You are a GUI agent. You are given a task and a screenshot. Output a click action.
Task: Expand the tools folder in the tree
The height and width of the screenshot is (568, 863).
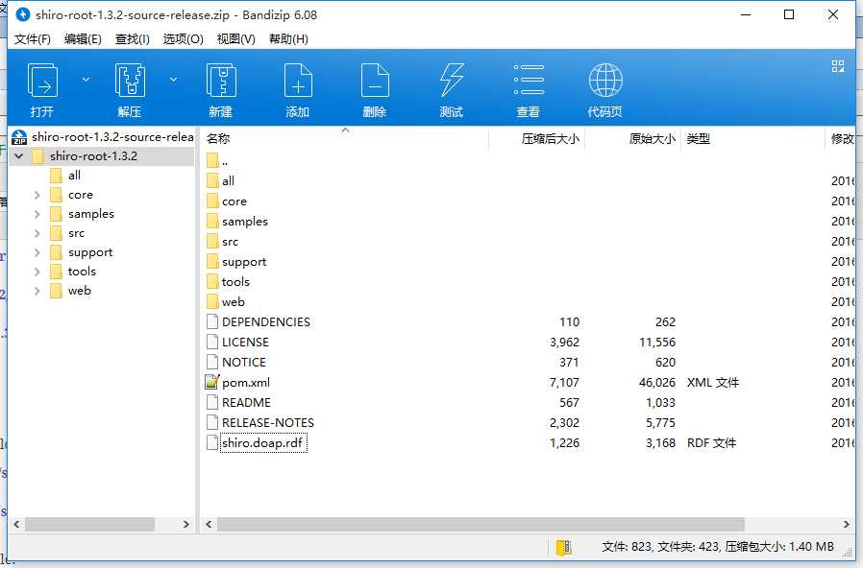coord(37,272)
